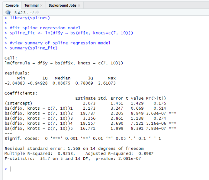Click the R logo icon
Viewport: 209px width, 180px height.
click(8, 12)
